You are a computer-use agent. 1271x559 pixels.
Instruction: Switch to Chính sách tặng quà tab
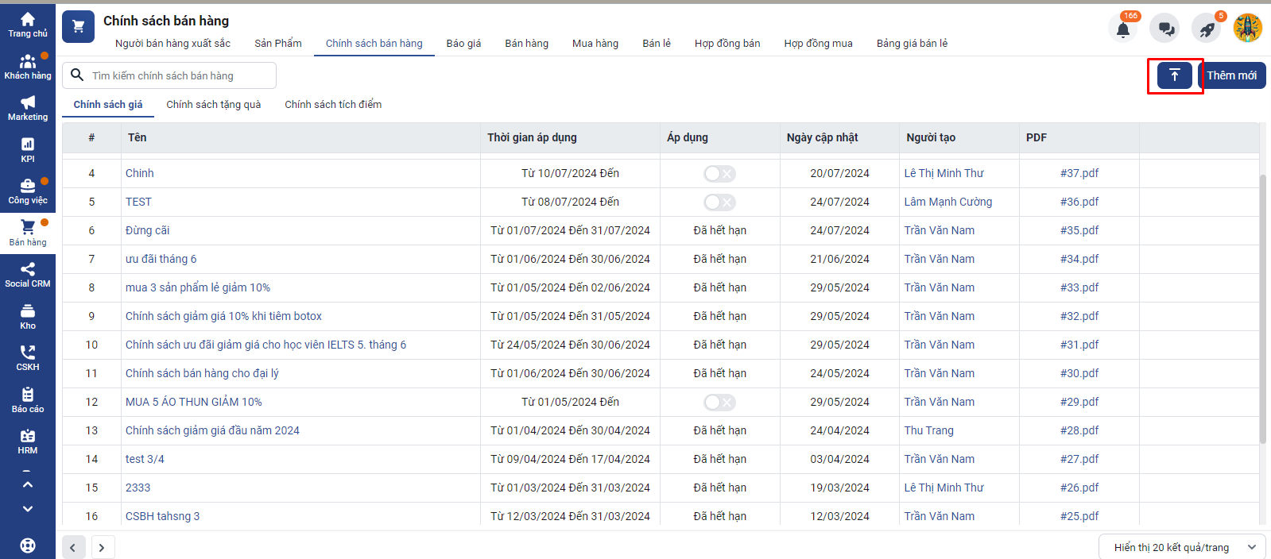(213, 105)
